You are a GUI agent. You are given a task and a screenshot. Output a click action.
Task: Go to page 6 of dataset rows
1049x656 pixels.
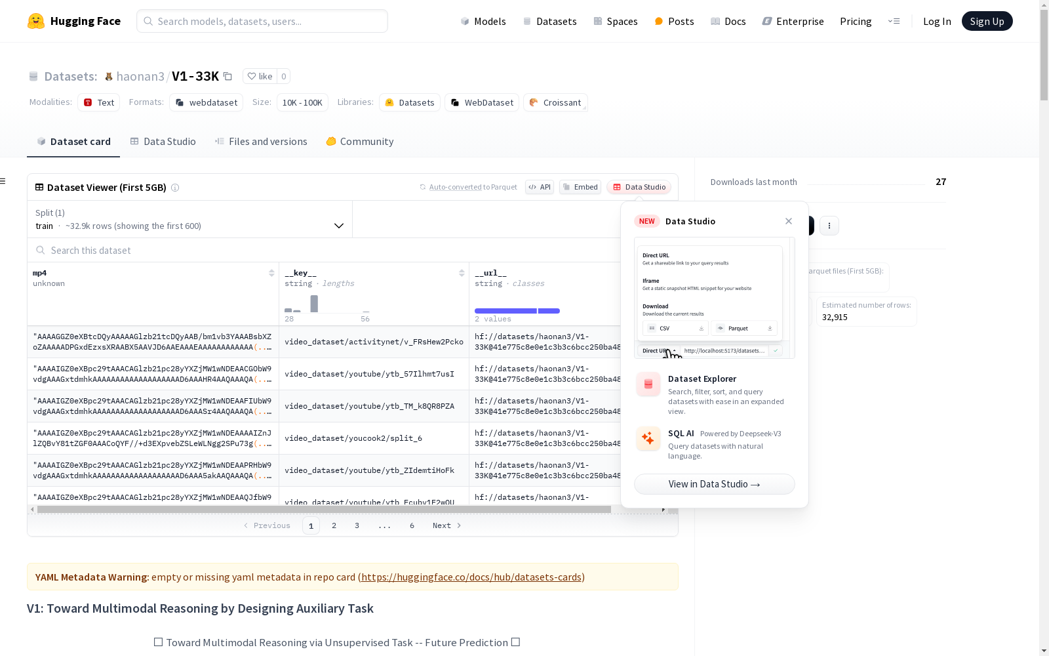pyautogui.click(x=412, y=525)
